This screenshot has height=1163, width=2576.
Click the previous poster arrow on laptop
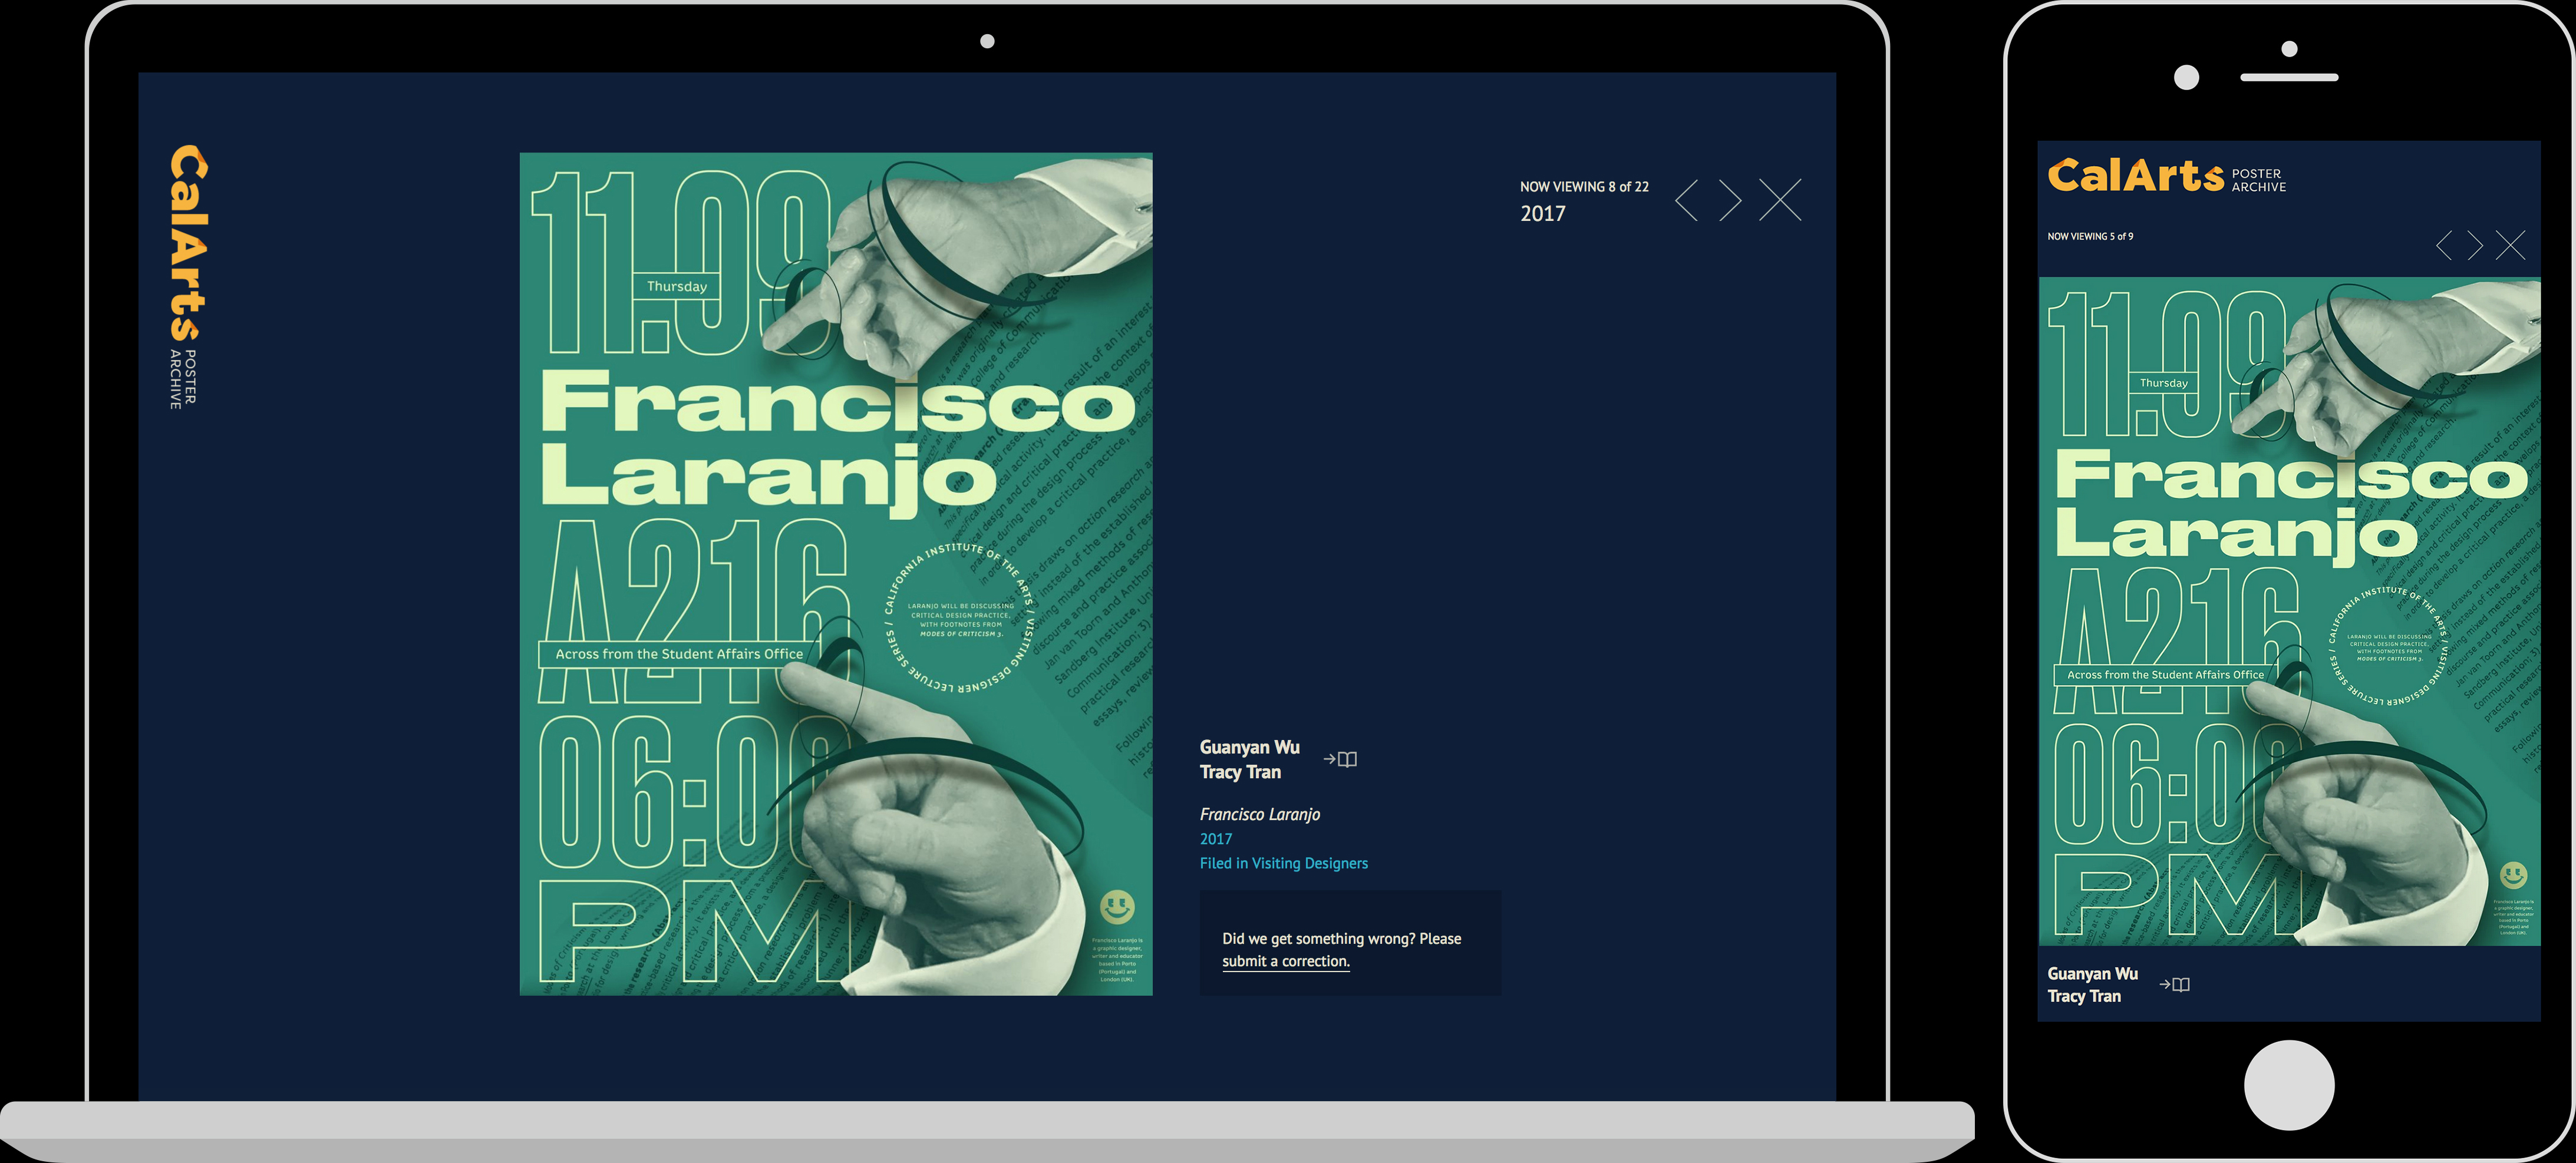[x=1686, y=200]
